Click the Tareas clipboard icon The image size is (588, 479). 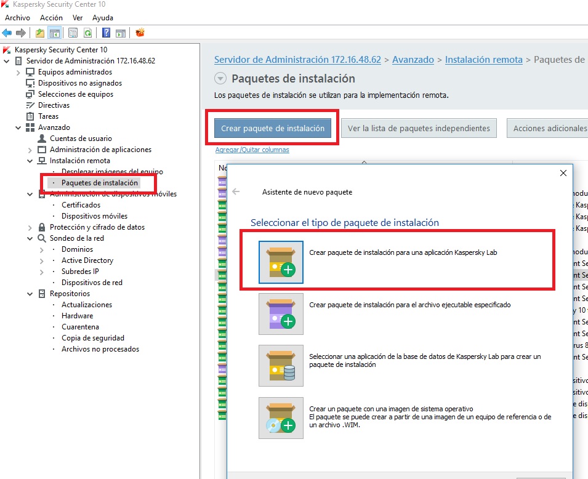coord(30,116)
